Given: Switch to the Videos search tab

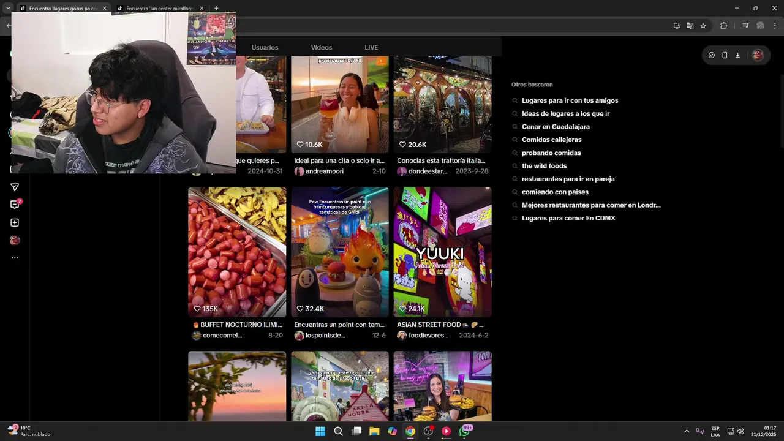Looking at the screenshot, I should tap(321, 48).
